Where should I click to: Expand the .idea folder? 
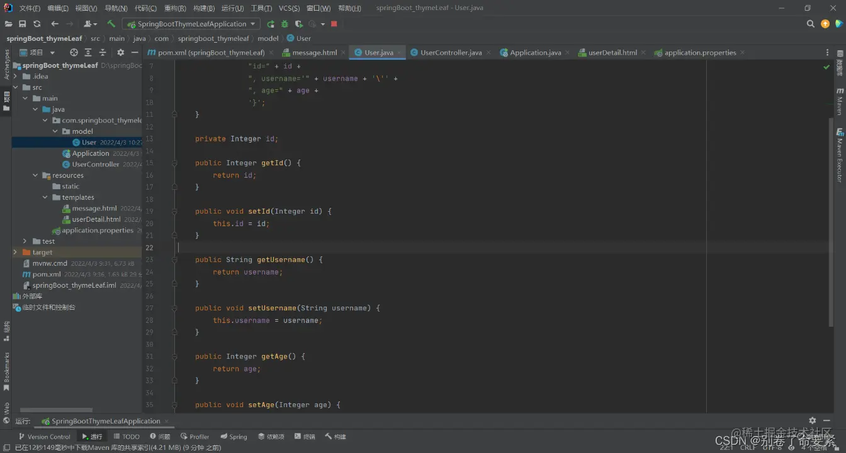(x=16, y=76)
